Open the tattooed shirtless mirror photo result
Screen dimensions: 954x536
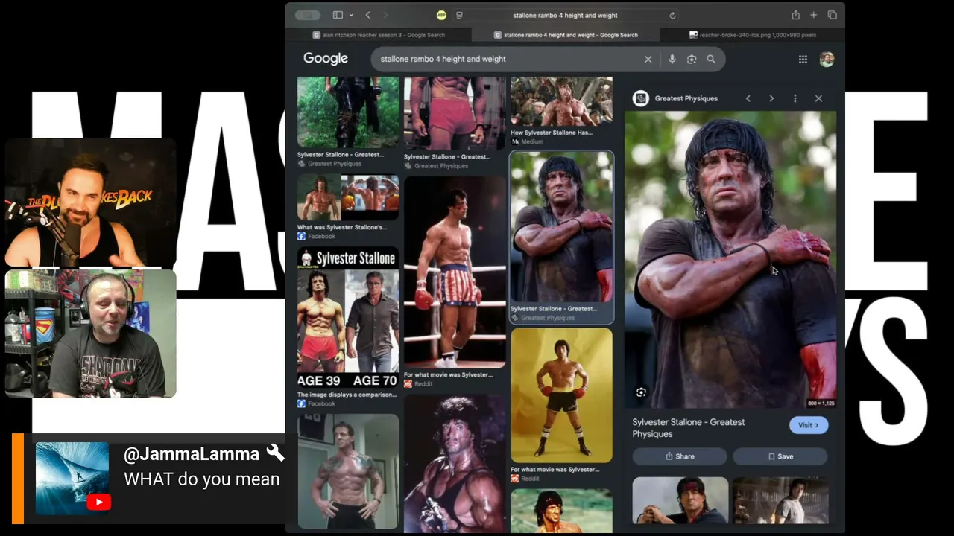pyautogui.click(x=348, y=471)
